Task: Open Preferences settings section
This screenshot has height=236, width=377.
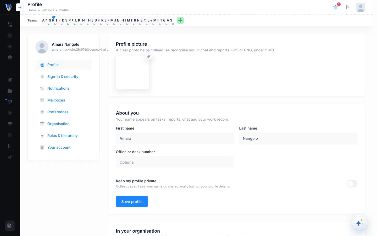Action: click(64, 112)
